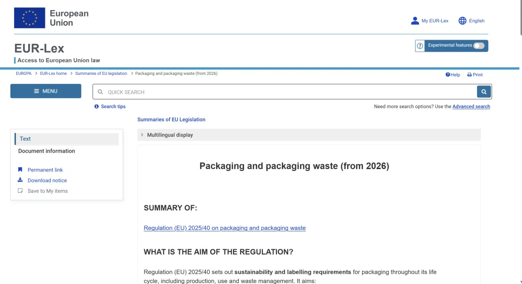
Task: Click the Permanent link text
Action: pos(45,170)
